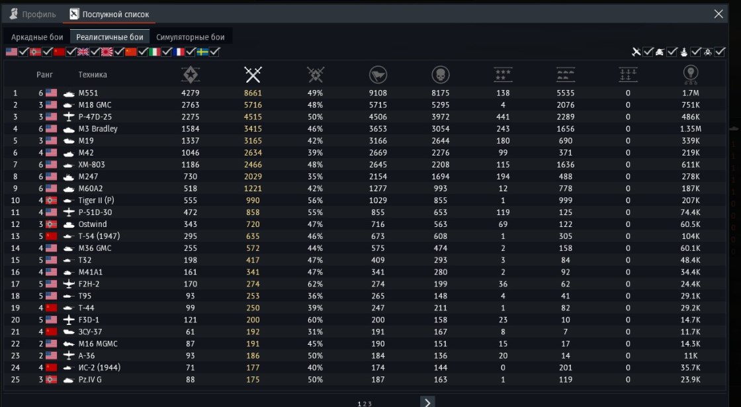Image resolution: width=741 pixels, height=407 pixels.
Task: Click the pilot icon on the Профиль tab
Action: tap(14, 14)
